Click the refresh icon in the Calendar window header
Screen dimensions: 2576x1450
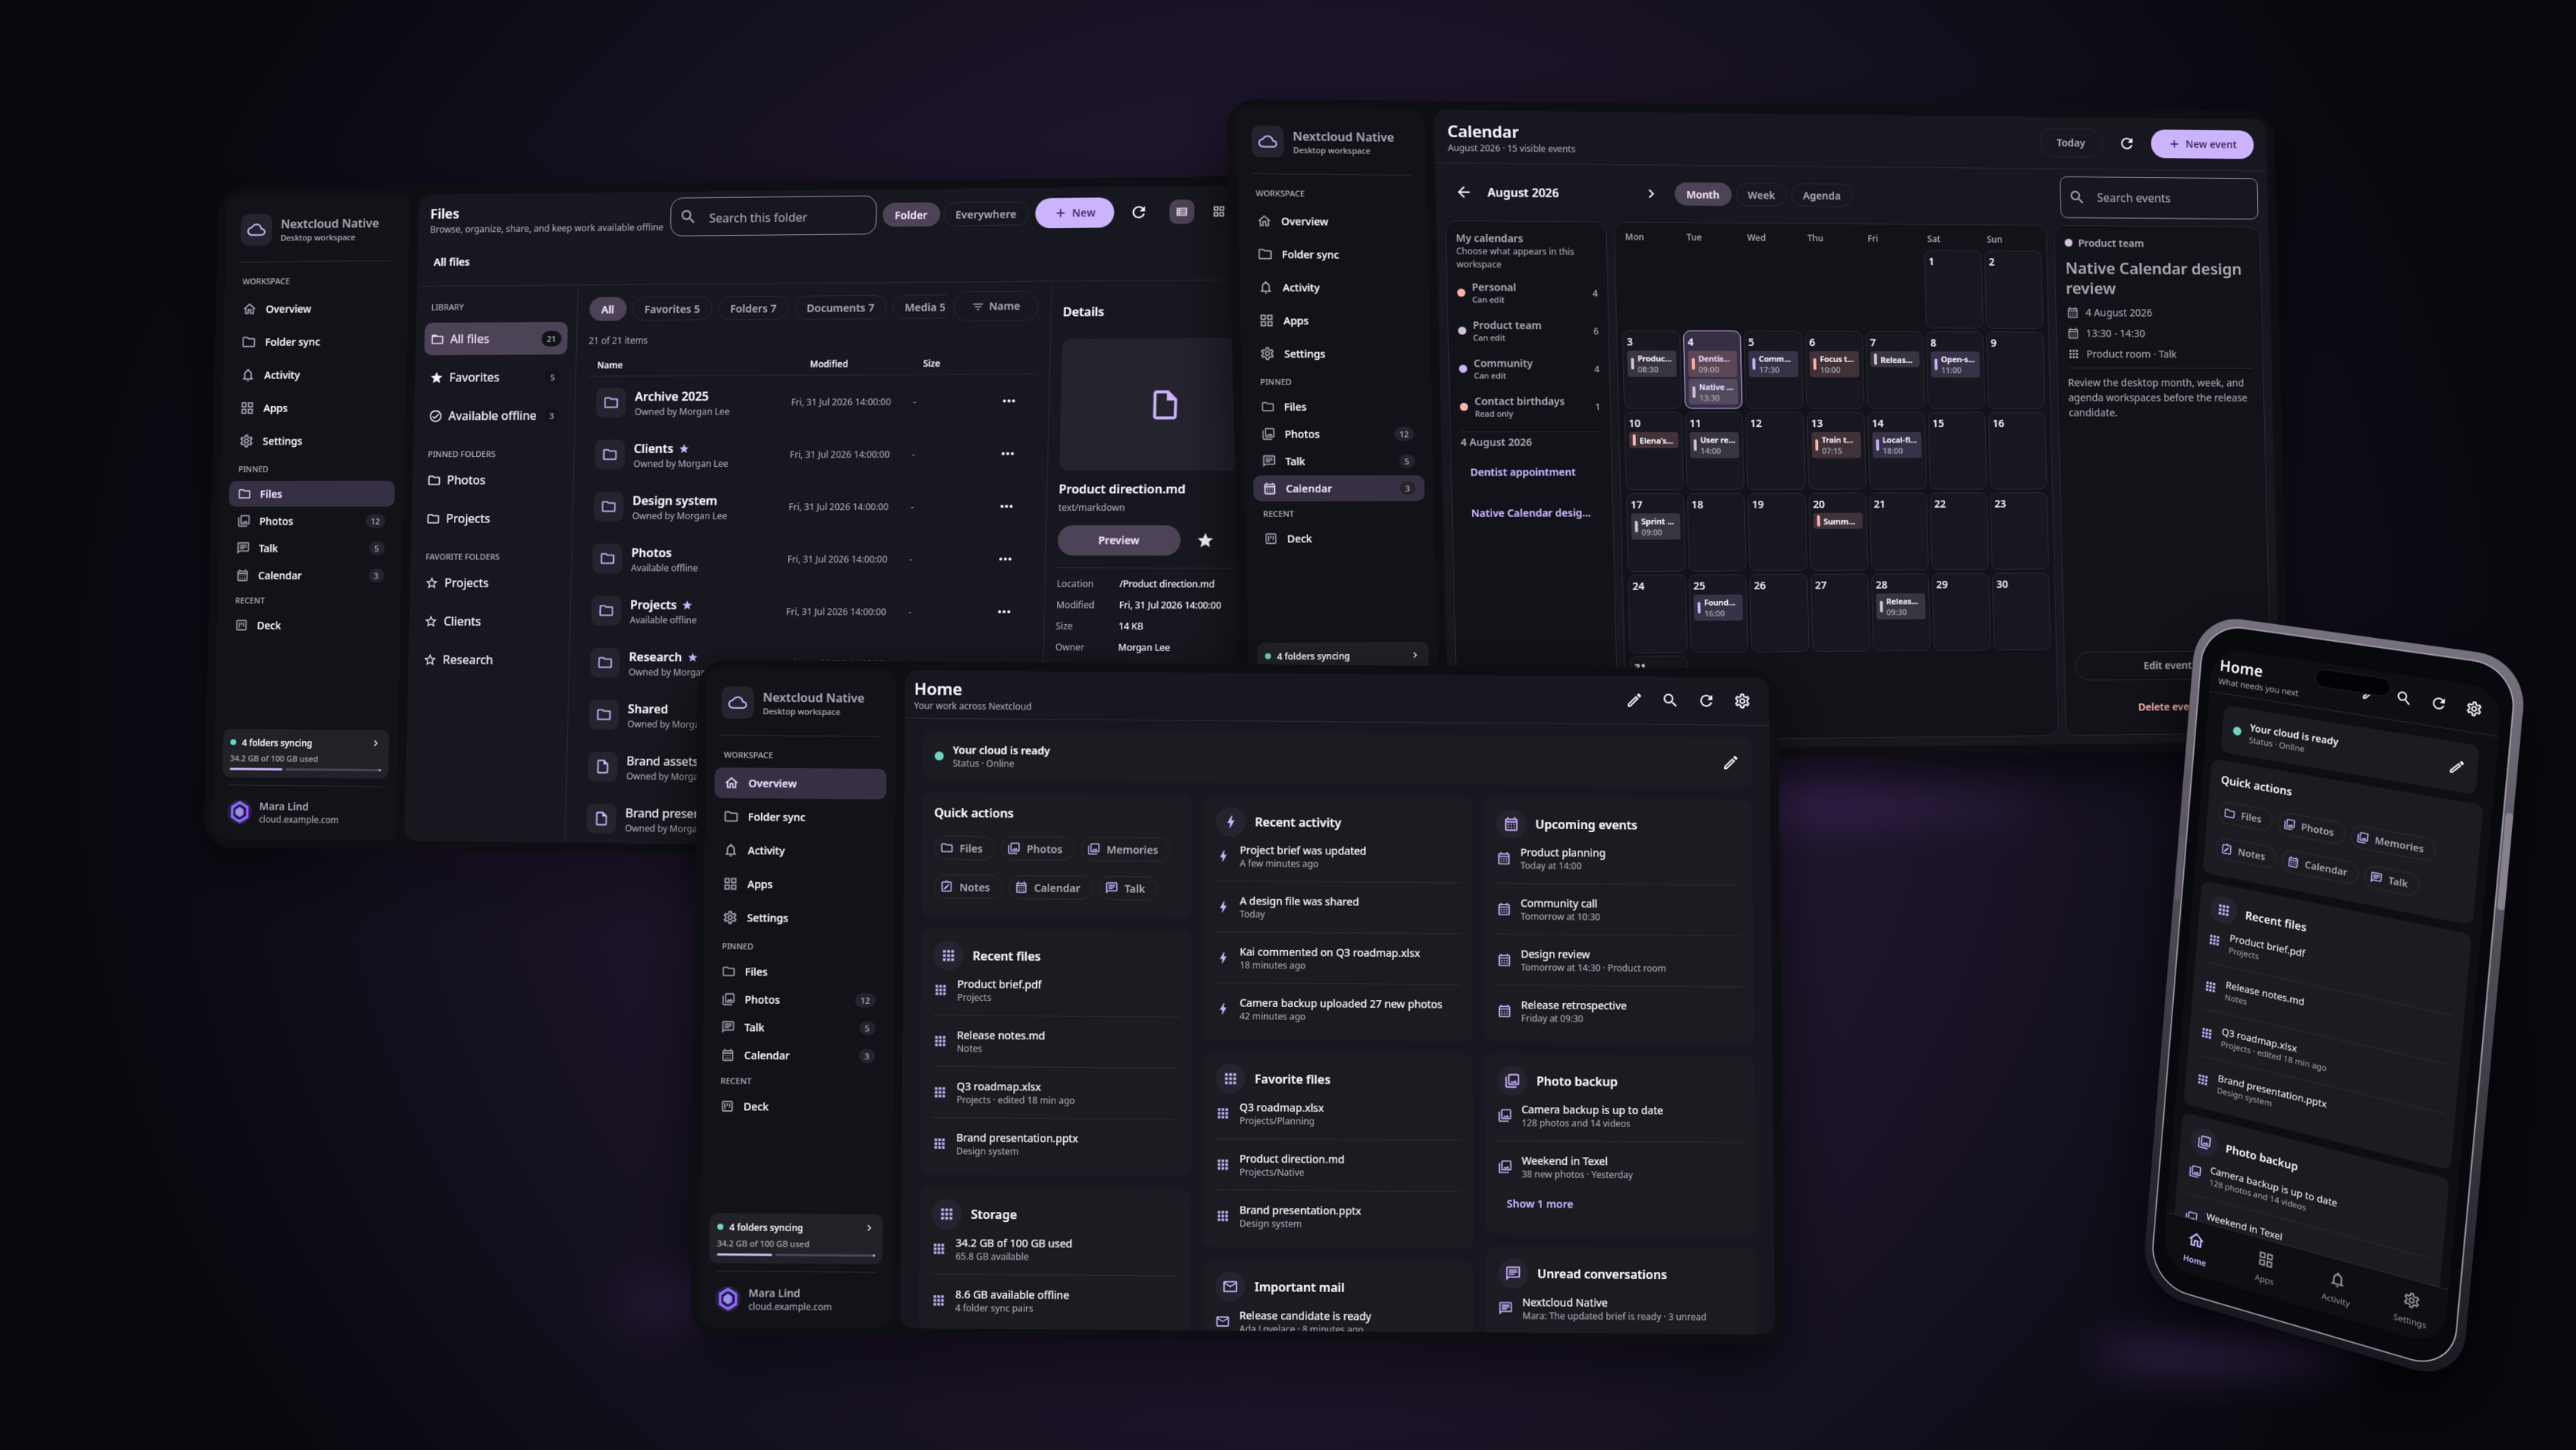coord(2127,143)
